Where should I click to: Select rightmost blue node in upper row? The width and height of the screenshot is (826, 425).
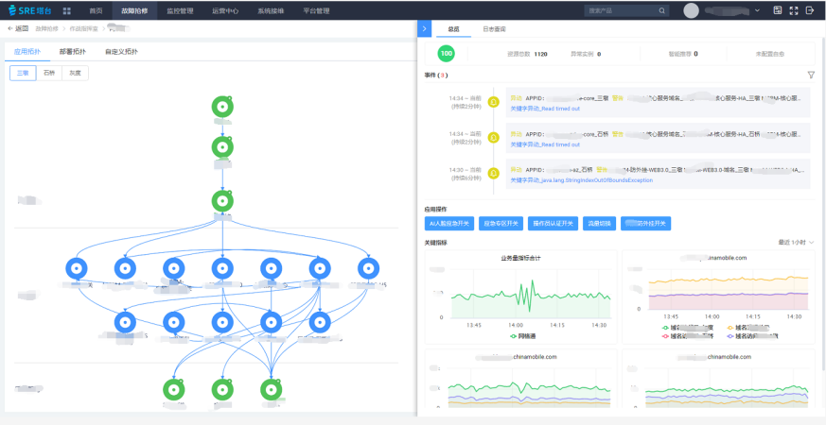tap(368, 269)
